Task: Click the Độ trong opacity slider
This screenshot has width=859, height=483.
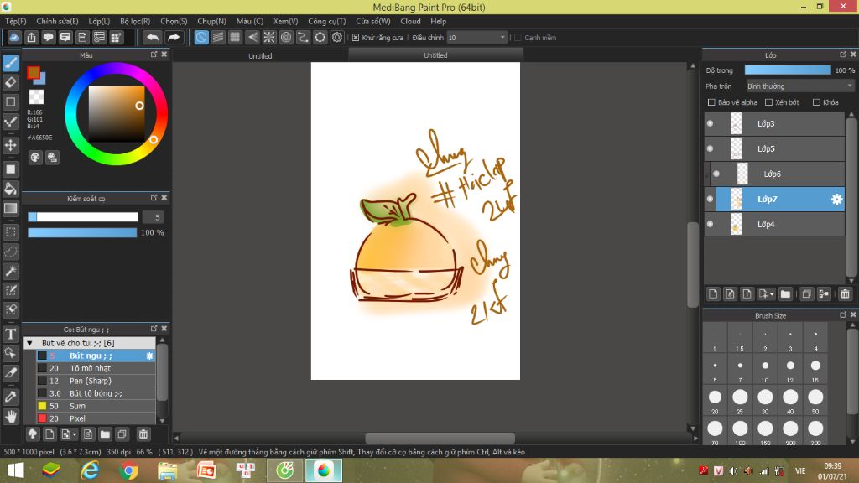Action: [x=787, y=70]
